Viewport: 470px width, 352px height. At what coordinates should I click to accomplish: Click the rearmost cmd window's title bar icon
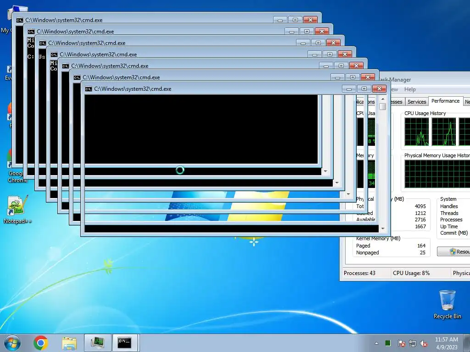click(x=19, y=20)
